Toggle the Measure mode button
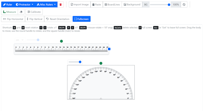 pyautogui.click(x=9, y=12)
